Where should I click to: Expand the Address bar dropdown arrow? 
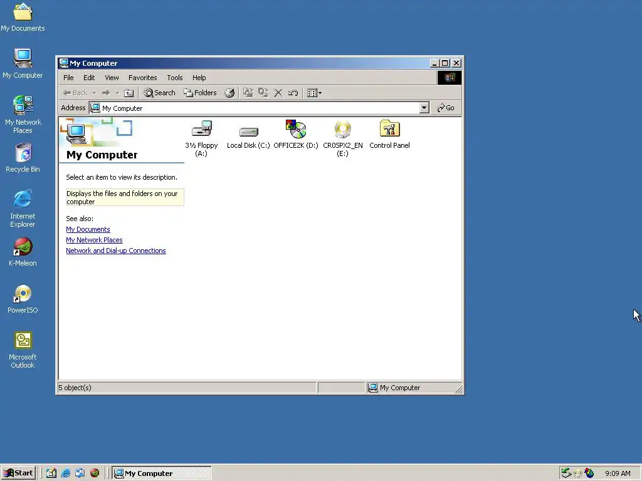[424, 108]
